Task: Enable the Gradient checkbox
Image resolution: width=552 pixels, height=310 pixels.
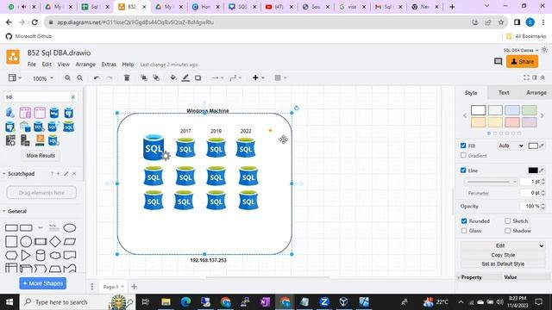Action: [x=463, y=155]
